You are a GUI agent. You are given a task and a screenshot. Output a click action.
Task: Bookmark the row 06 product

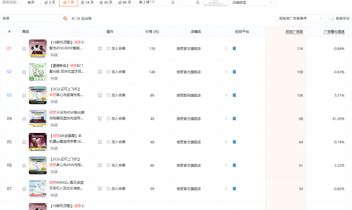(x=24, y=166)
